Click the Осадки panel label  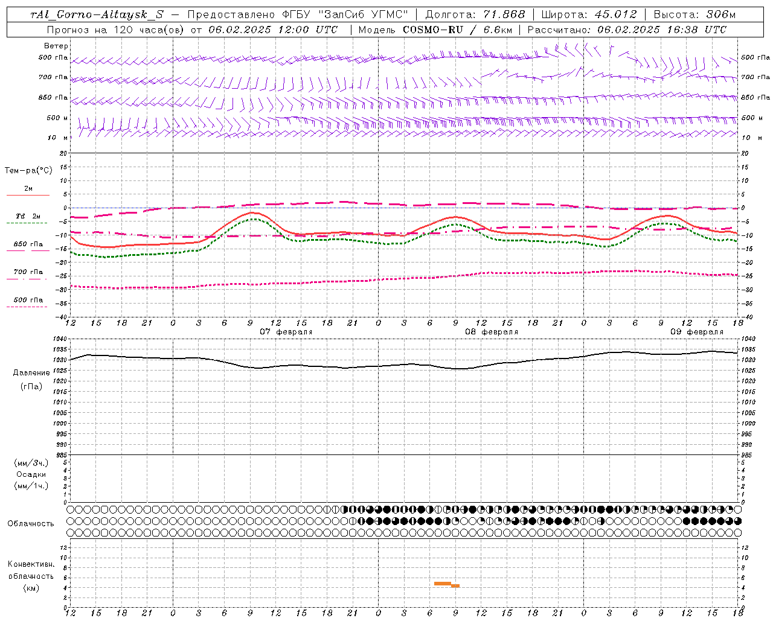[x=31, y=474]
